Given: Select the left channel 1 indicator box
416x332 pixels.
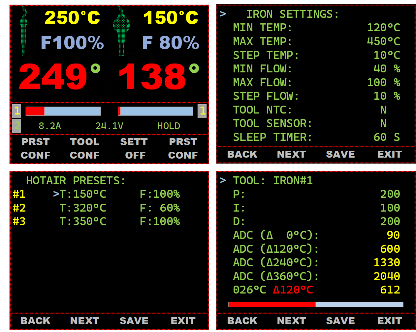Looking at the screenshot, I should click(x=17, y=111).
